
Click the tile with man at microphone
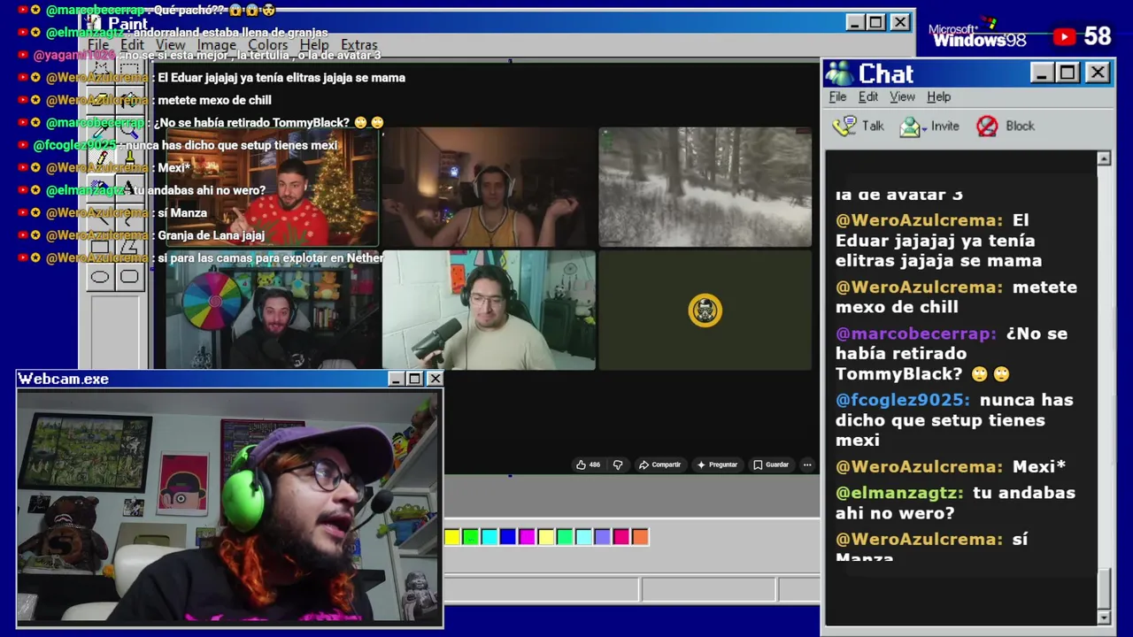pos(489,310)
